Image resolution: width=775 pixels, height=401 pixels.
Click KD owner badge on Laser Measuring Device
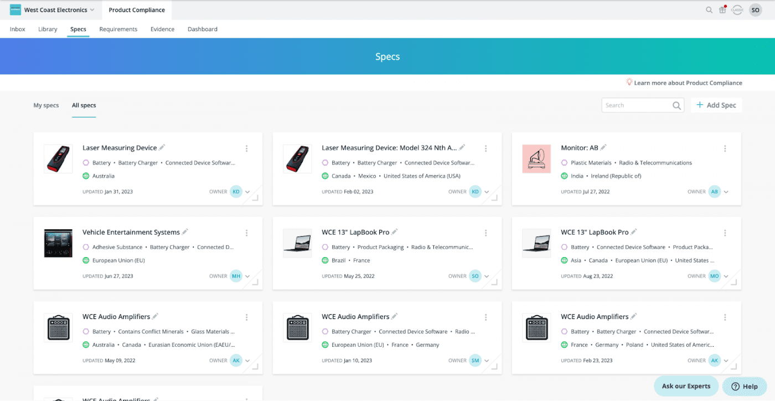236,192
